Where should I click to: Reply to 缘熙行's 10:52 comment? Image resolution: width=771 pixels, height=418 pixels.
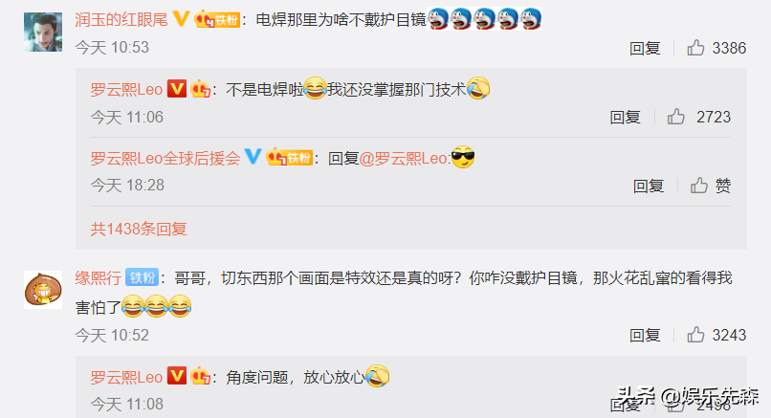[x=645, y=336]
